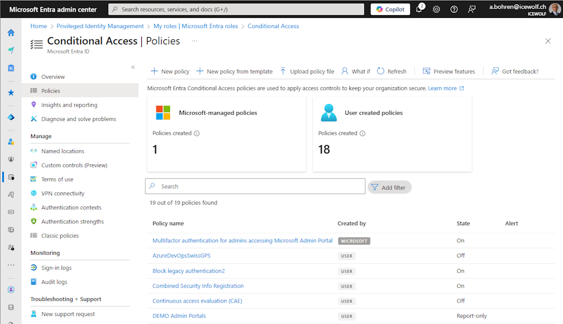The width and height of the screenshot is (563, 324).
Task: Click Upload policy file
Action: (x=307, y=71)
